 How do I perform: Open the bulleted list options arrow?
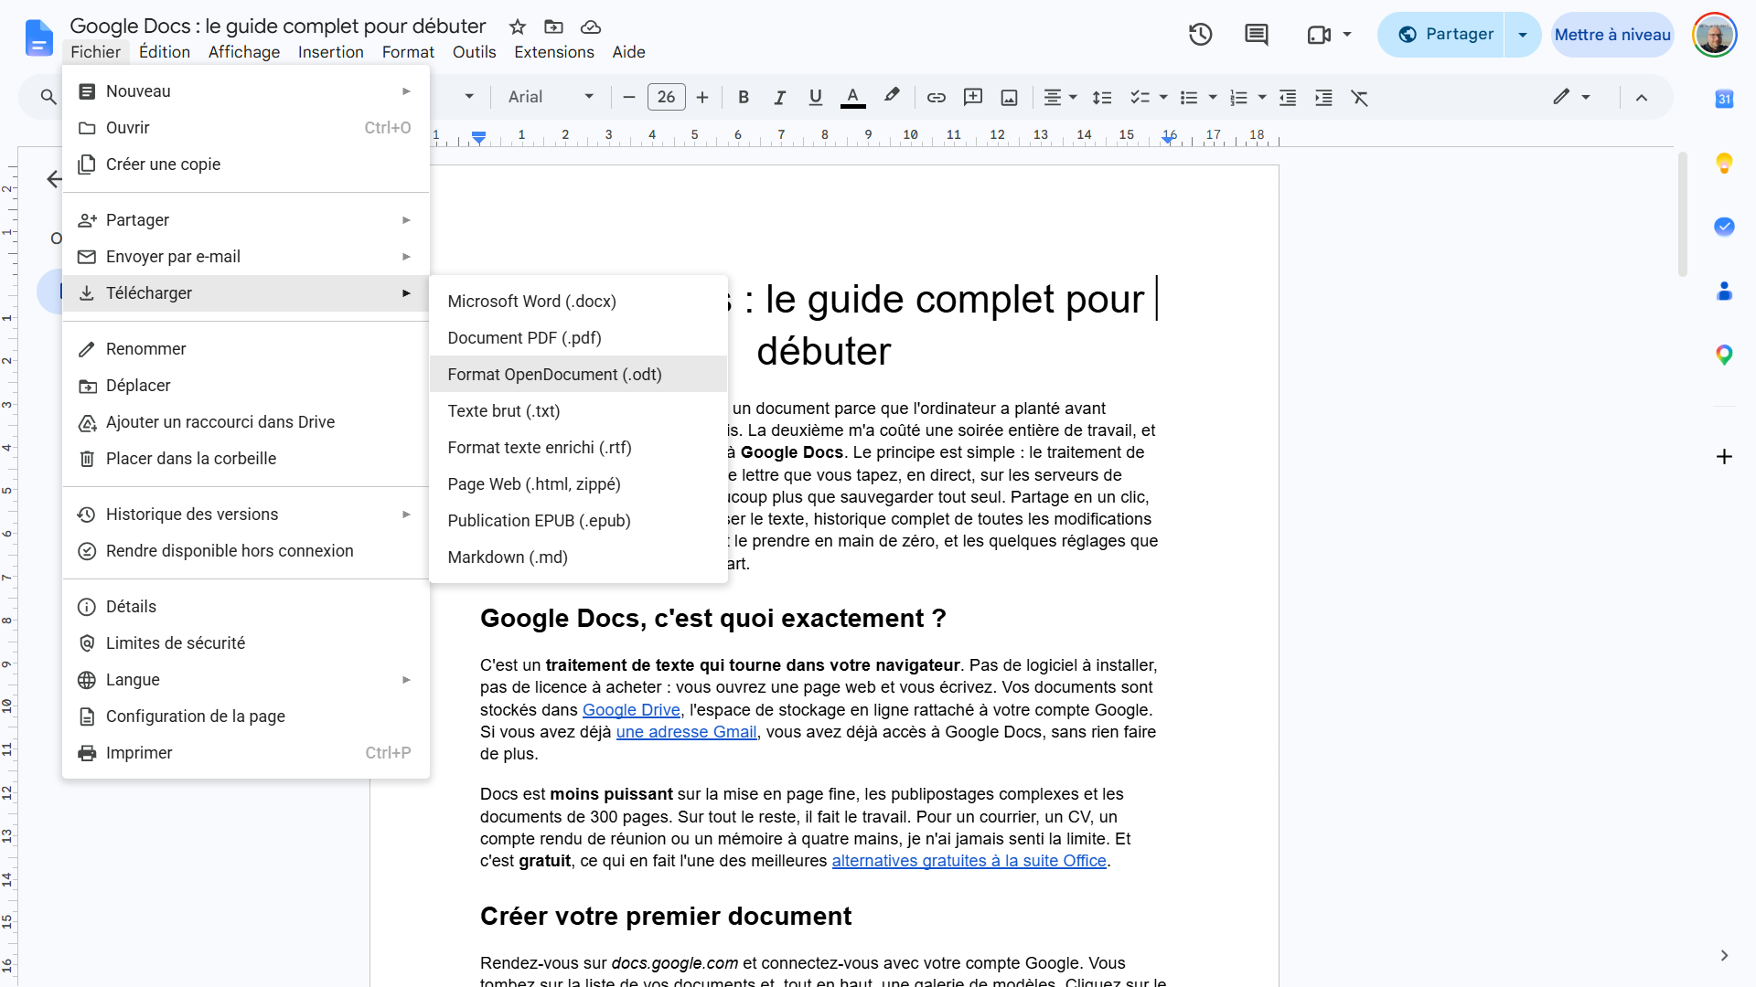coord(1213,97)
